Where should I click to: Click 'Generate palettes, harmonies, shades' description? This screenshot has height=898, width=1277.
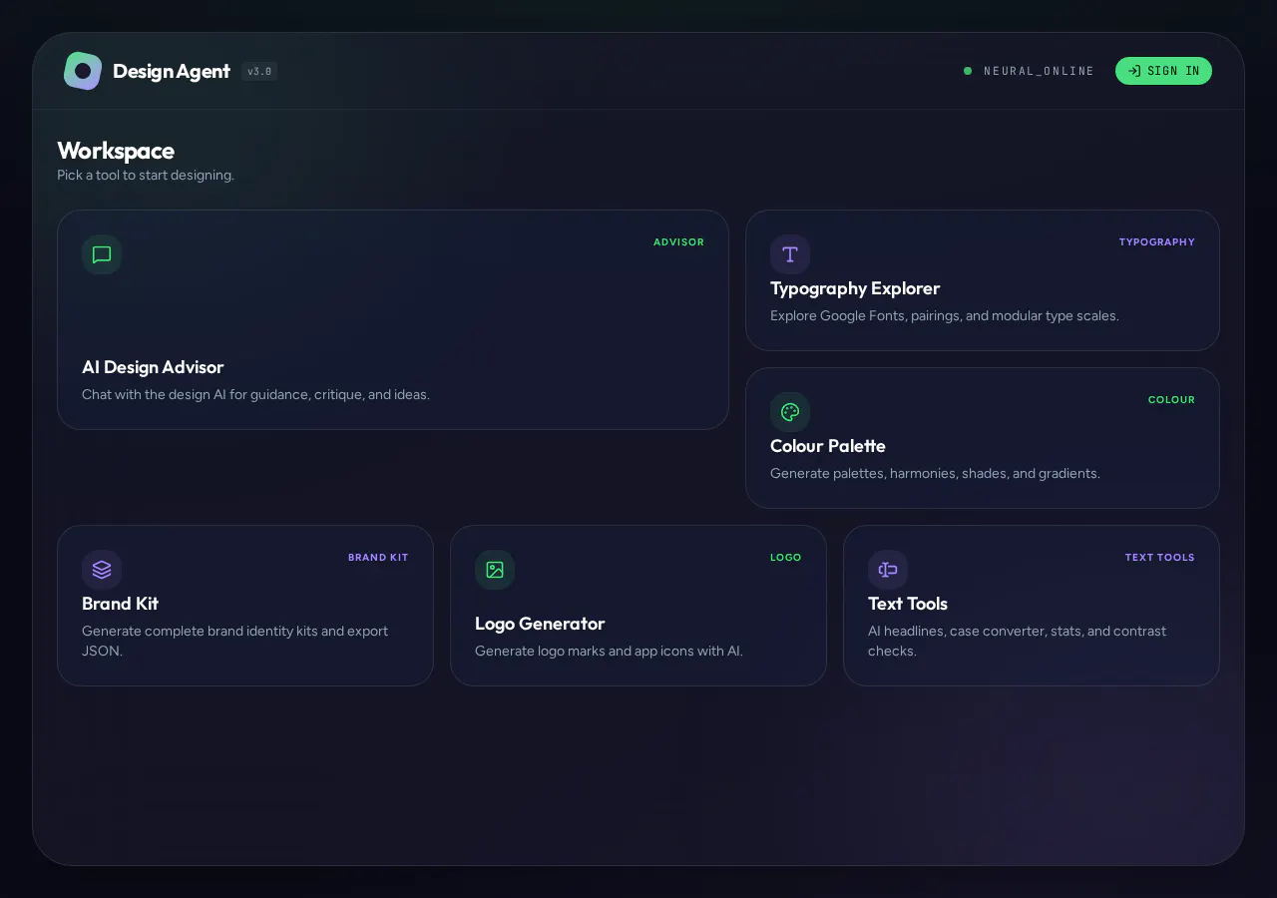point(935,473)
